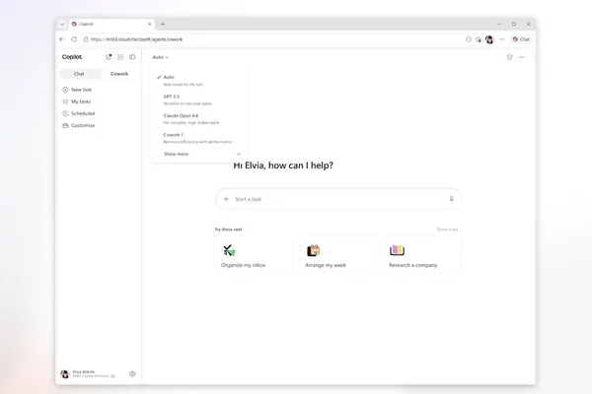Image resolution: width=592 pixels, height=394 pixels.
Task: Click the Arrange my week suggestion
Action: (x=338, y=255)
